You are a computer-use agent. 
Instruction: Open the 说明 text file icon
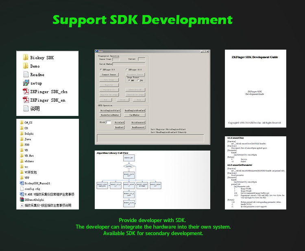click(26, 108)
